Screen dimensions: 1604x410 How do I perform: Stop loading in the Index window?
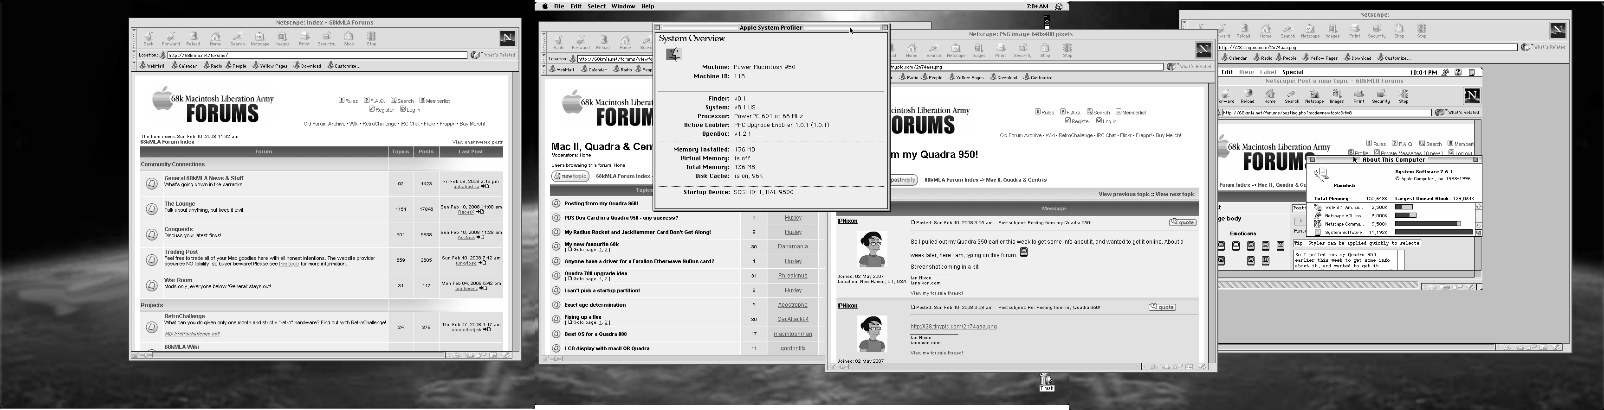[x=371, y=38]
